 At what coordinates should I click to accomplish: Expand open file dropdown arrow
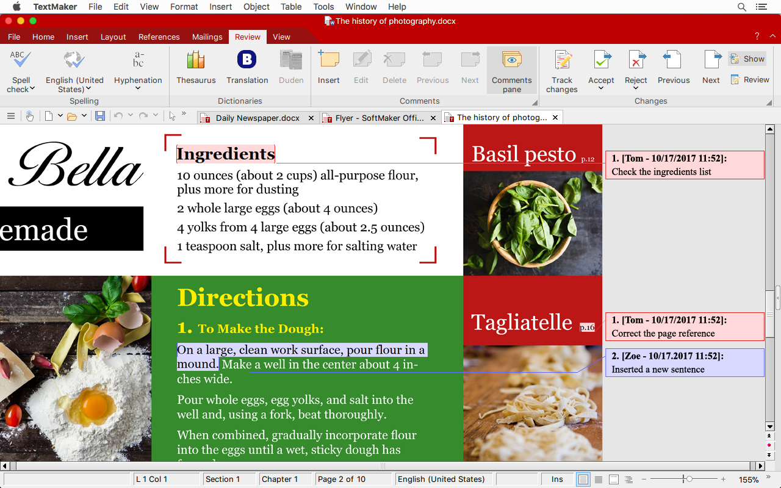click(84, 116)
